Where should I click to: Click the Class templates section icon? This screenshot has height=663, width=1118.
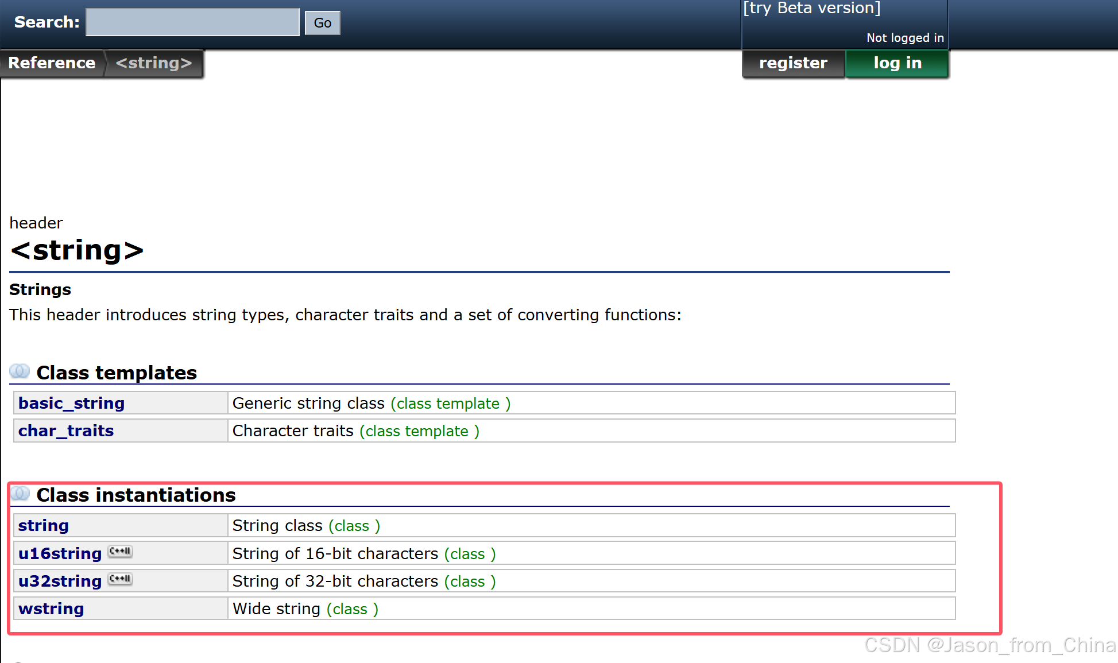pyautogui.click(x=20, y=371)
